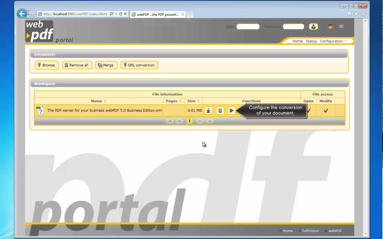Expand the Configuration menu
383x239 pixels.
click(333, 41)
